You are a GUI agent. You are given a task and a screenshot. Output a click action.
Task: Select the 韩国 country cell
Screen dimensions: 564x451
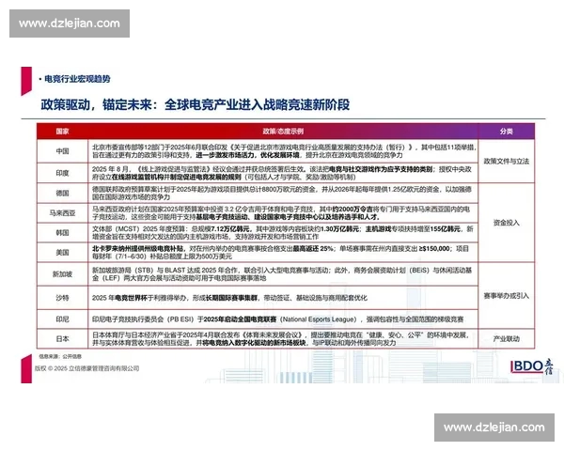(62, 233)
